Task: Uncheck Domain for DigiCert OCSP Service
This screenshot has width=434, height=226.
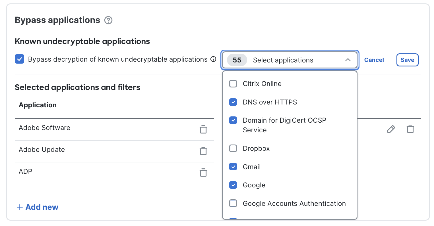Action: pos(233,120)
